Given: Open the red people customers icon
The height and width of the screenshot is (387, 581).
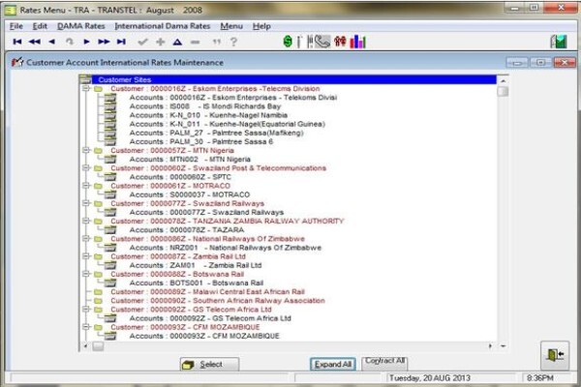Looking at the screenshot, I should tap(340, 41).
